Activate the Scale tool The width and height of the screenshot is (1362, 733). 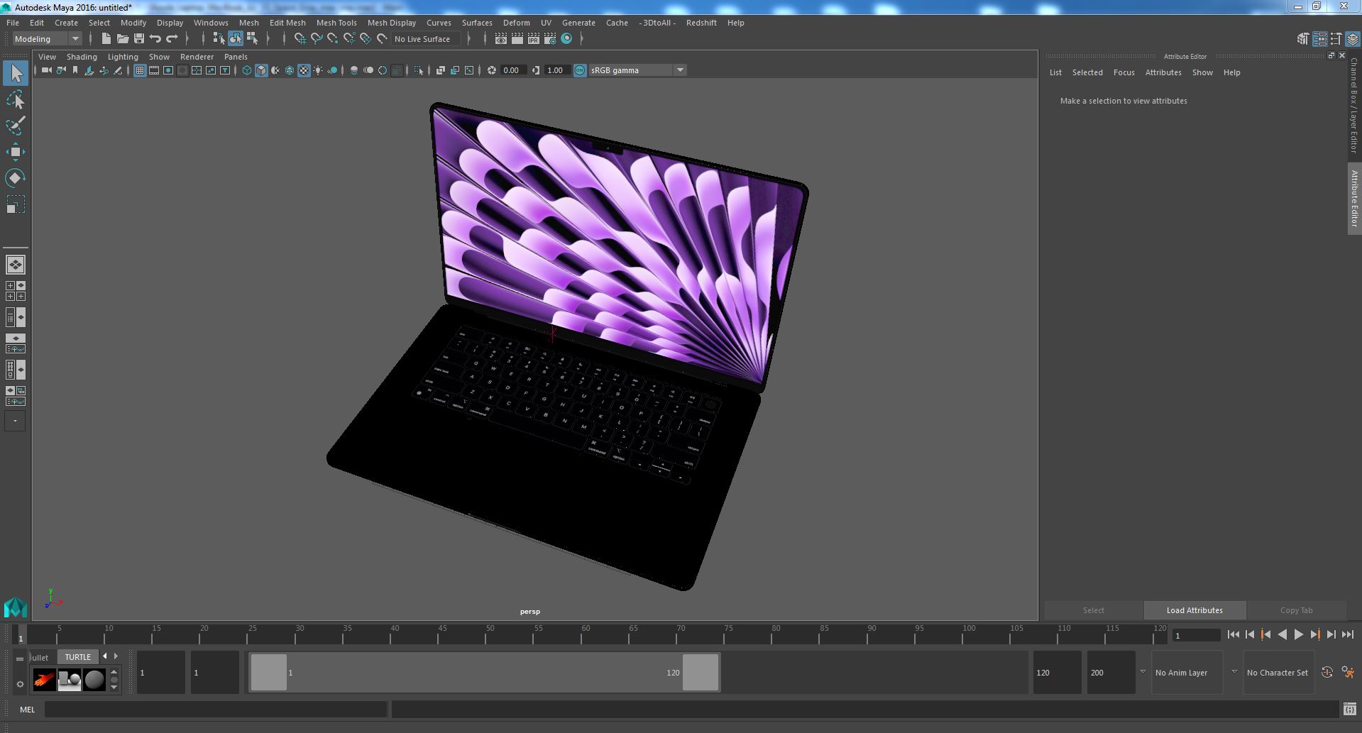click(x=16, y=204)
